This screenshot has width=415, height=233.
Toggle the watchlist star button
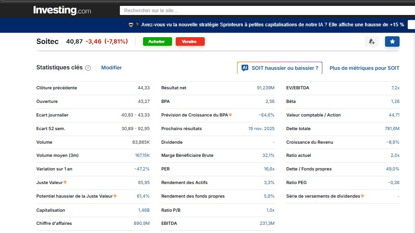click(392, 41)
